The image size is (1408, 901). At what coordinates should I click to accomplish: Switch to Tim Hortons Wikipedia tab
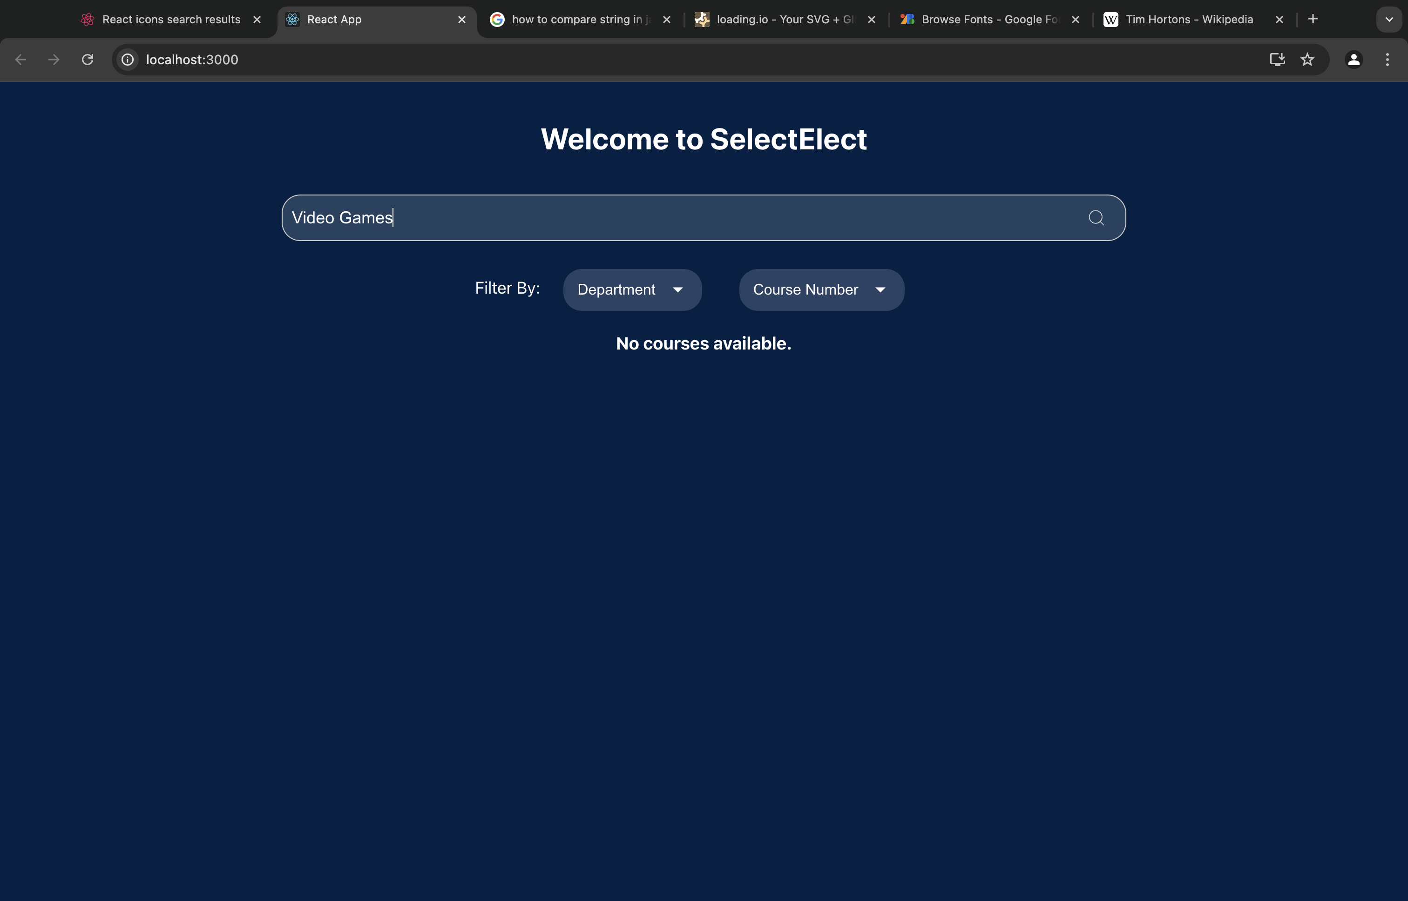pyautogui.click(x=1189, y=19)
